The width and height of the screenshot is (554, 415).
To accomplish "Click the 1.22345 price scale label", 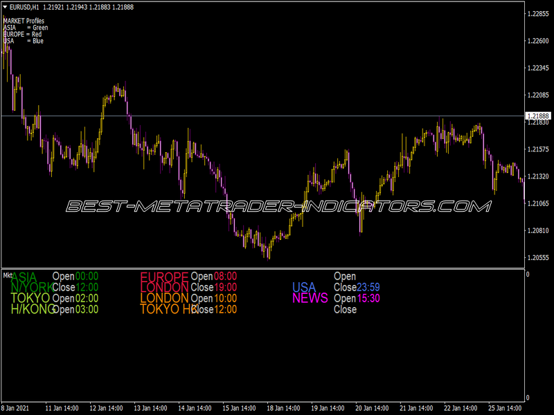I will pos(538,68).
